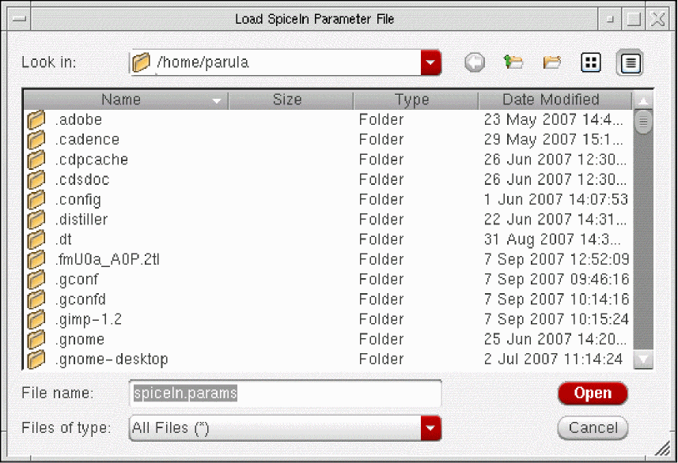Open the Files of type dropdown
This screenshot has height=463, width=678.
click(x=430, y=428)
